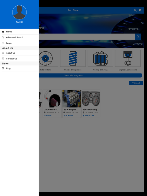Screen dimensions: 147x196
Task: Click the blue search button beside the search field
Action: click(x=138, y=37)
